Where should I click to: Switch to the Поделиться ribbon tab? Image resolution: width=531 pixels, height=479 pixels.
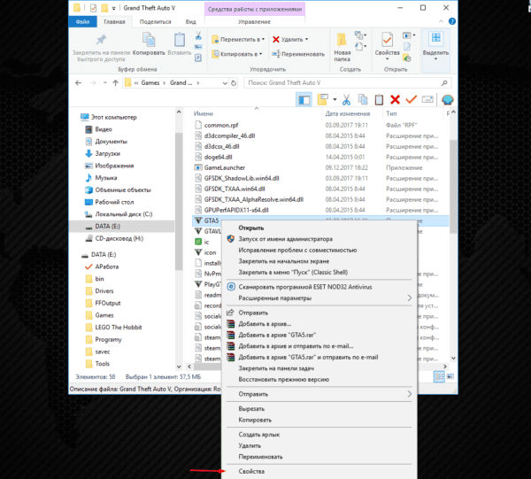point(155,21)
